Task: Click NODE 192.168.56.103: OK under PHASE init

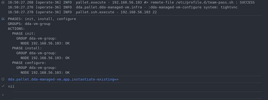Action: (x=45, y=43)
